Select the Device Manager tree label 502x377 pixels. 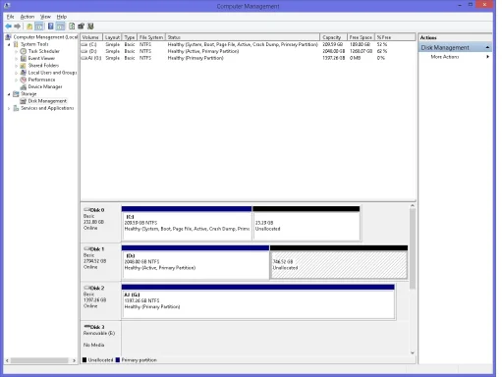pos(45,86)
